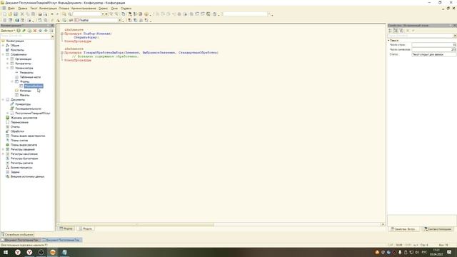Collapse the Текст section in Properties panel
The width and height of the screenshot is (457, 257).
pyautogui.click(x=388, y=41)
